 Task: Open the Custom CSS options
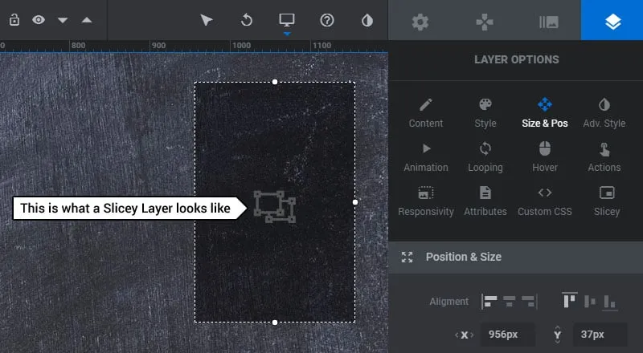[545, 201]
